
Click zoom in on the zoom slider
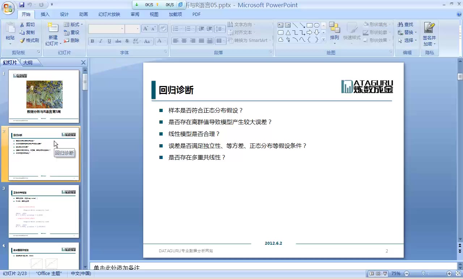pos(450,274)
